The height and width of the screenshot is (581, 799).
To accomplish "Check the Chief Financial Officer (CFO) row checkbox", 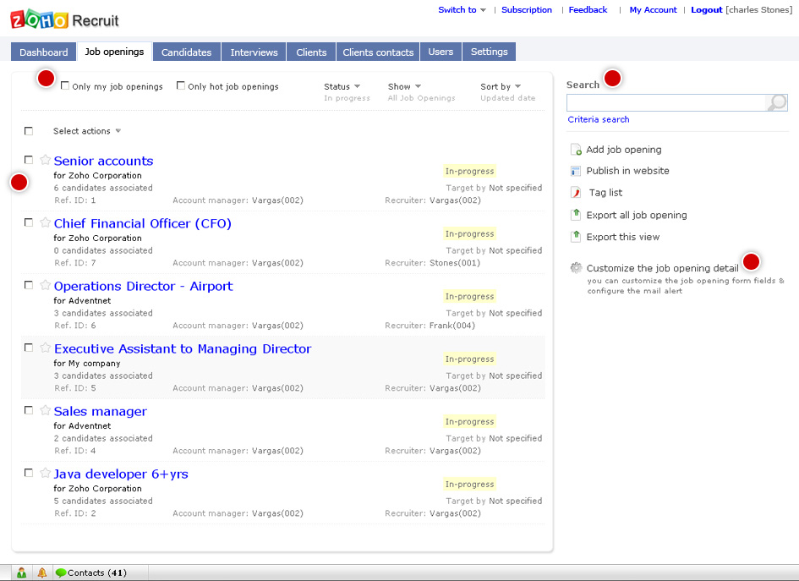I will coord(29,222).
